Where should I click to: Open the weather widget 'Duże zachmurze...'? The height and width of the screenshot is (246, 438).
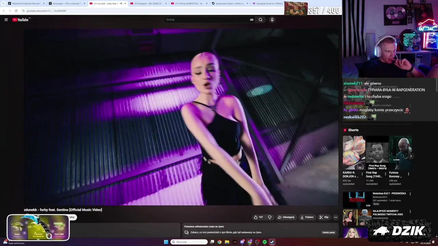pyautogui.click(x=14, y=242)
